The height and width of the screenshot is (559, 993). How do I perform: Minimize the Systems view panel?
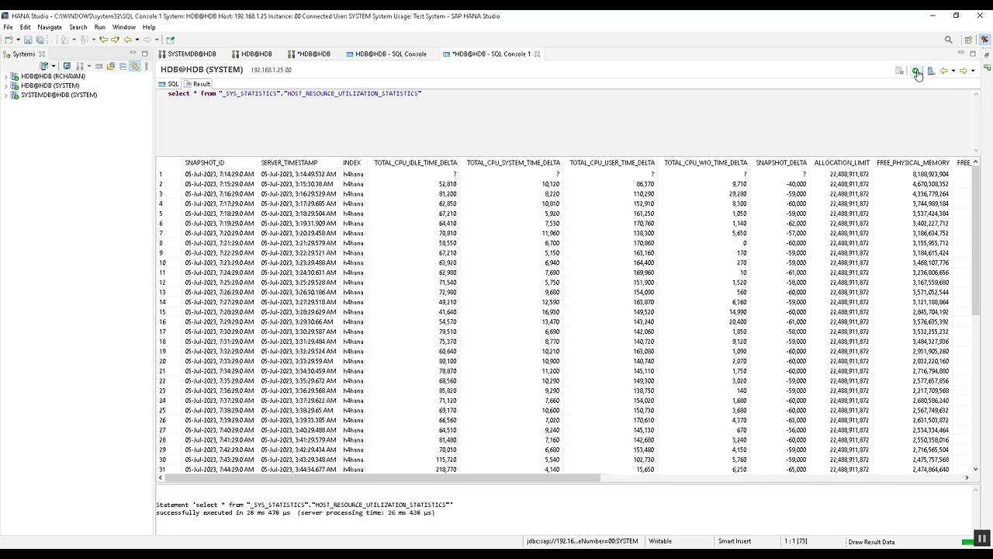point(133,53)
